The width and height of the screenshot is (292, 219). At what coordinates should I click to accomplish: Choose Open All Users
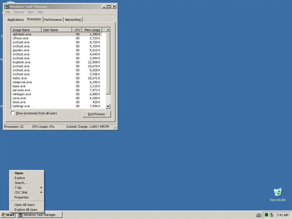(27, 205)
